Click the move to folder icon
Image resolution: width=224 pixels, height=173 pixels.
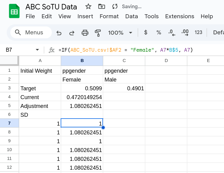click(x=101, y=6)
